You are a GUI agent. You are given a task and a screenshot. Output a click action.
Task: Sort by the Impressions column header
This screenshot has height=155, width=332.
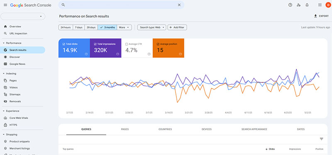(295, 149)
